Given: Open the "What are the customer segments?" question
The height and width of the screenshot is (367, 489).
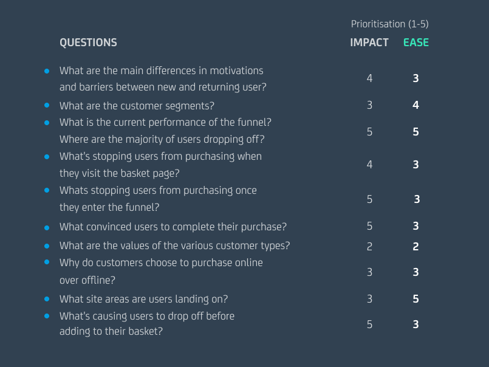Looking at the screenshot, I should point(137,106).
